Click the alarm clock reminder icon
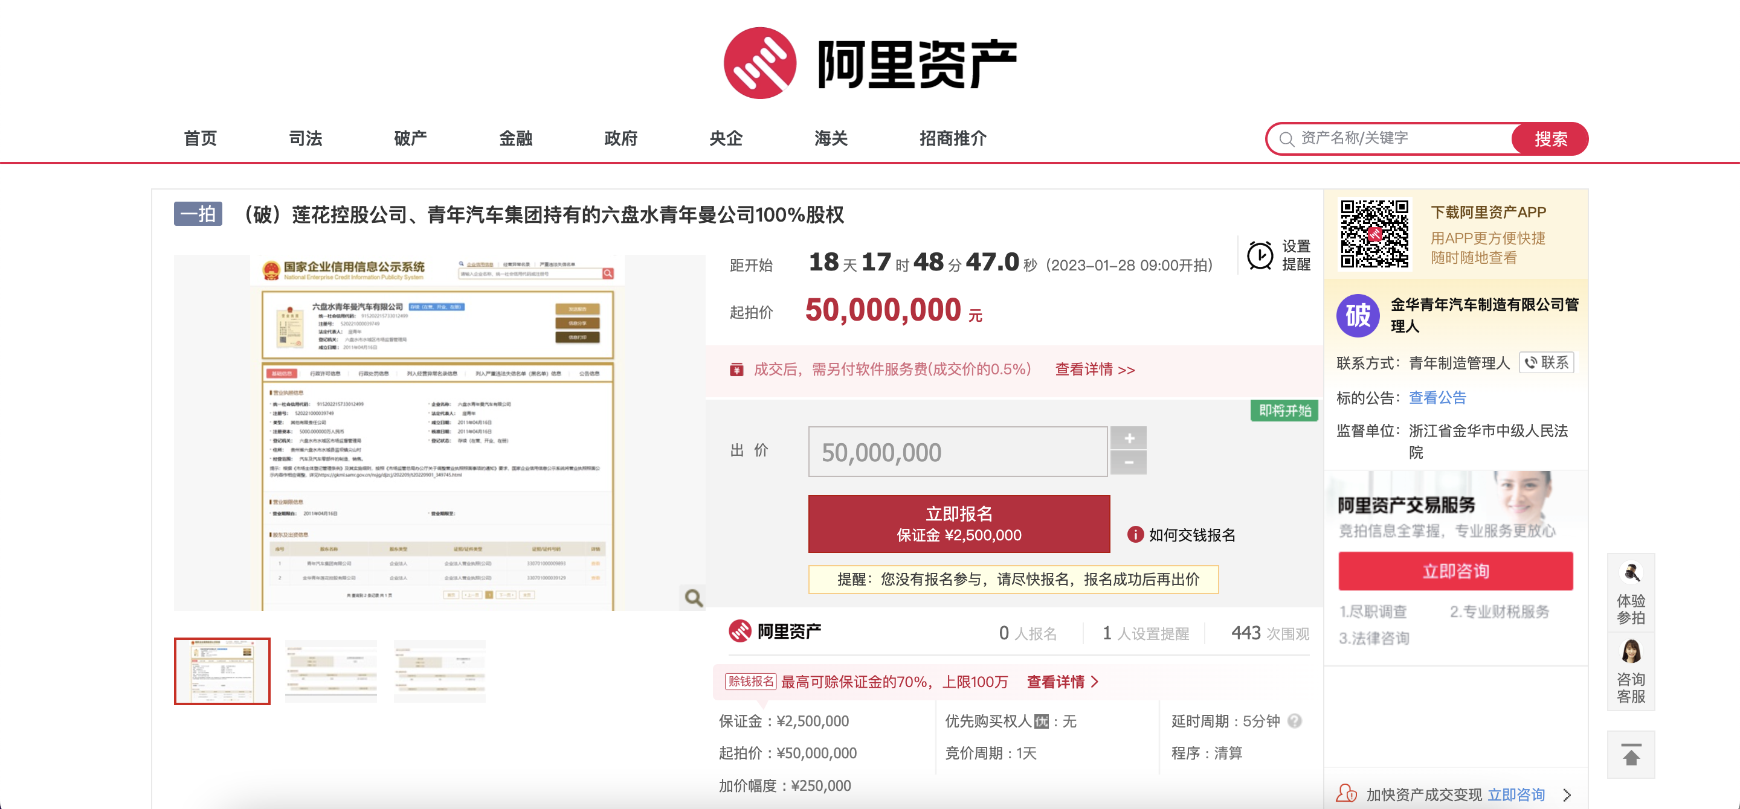Screen dimensions: 1740x809 coord(1260,256)
